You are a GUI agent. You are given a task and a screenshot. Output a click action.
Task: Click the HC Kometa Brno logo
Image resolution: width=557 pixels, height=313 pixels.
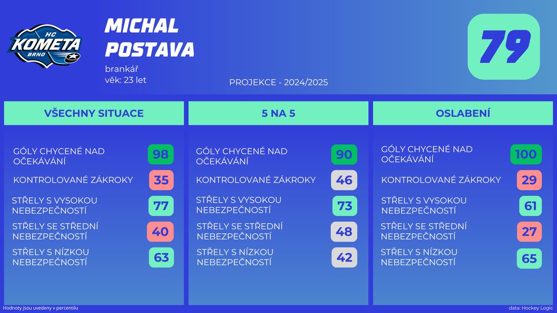[x=45, y=46]
